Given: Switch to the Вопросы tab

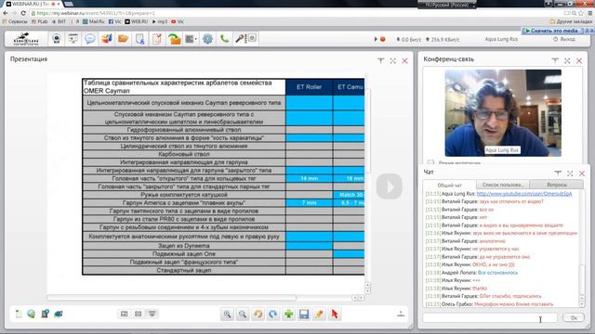Looking at the screenshot, I should pyautogui.click(x=556, y=185).
